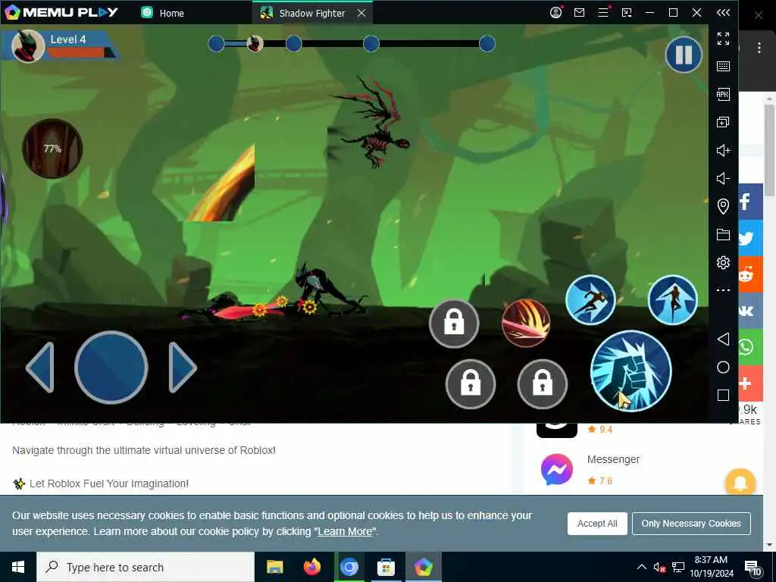This screenshot has height=582, width=776.
Task: Tap the upper locked skill slot
Action: coord(454,324)
